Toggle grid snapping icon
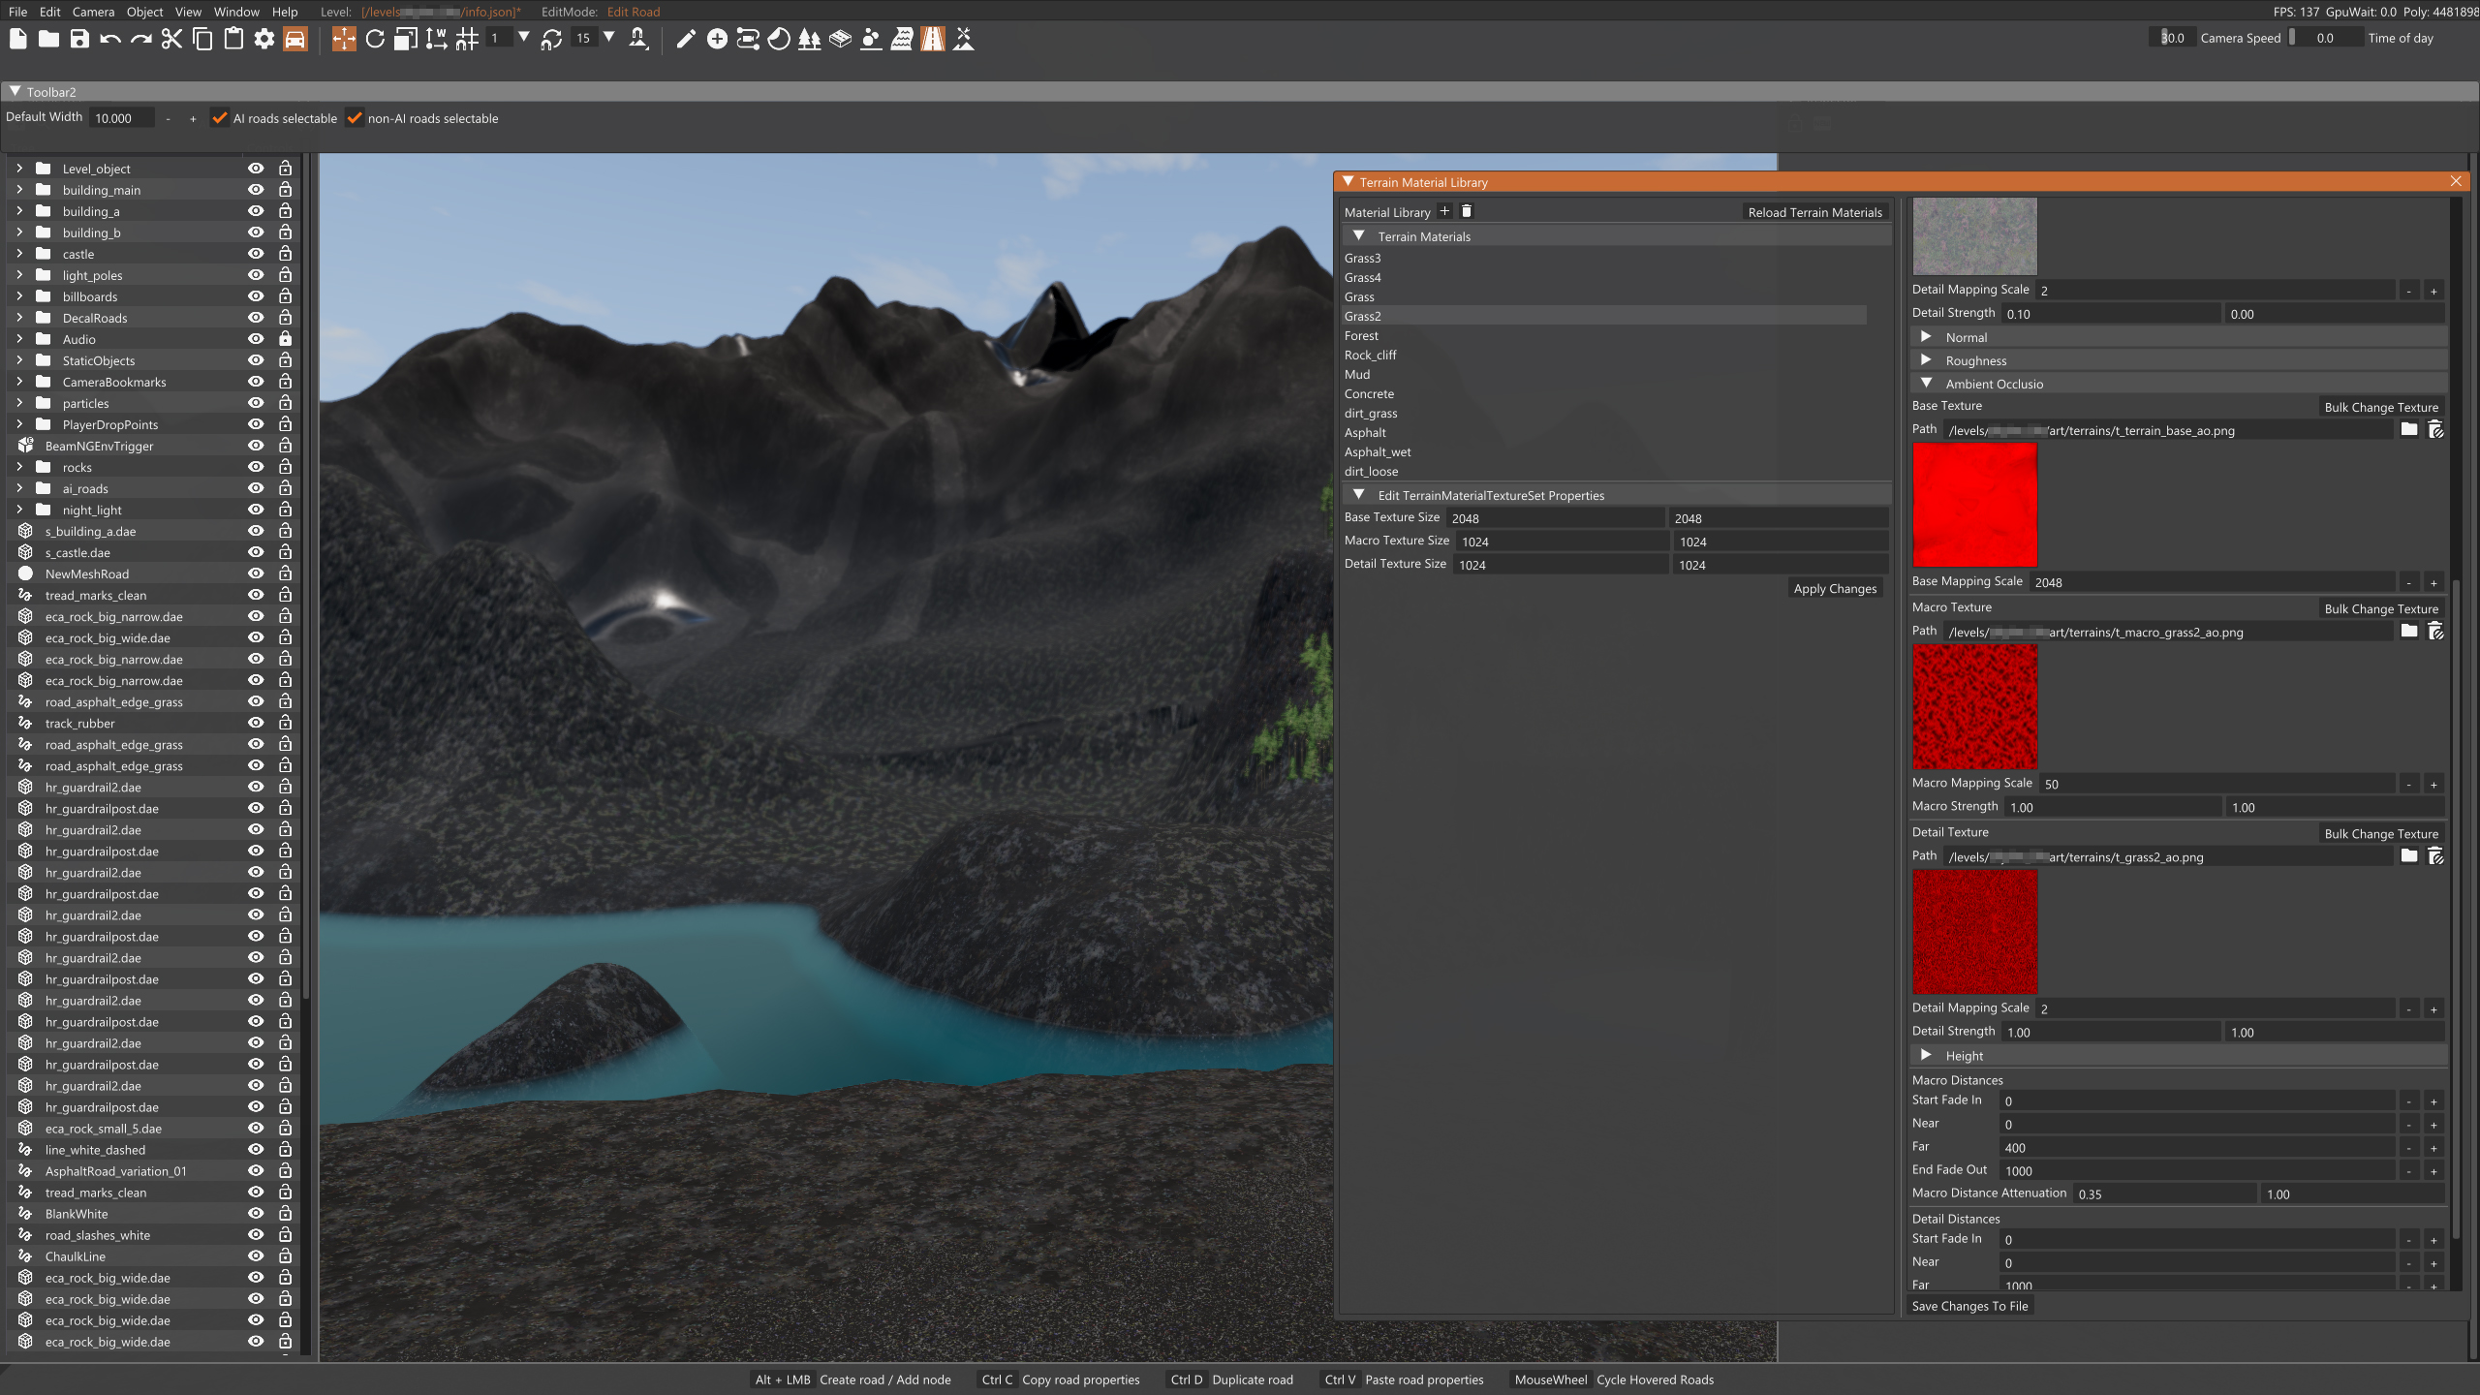This screenshot has width=2480, height=1395. 468,39
